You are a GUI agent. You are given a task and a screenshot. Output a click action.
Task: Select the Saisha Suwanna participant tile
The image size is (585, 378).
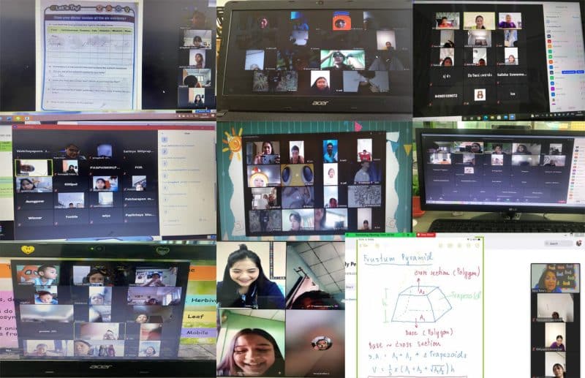click(x=513, y=76)
